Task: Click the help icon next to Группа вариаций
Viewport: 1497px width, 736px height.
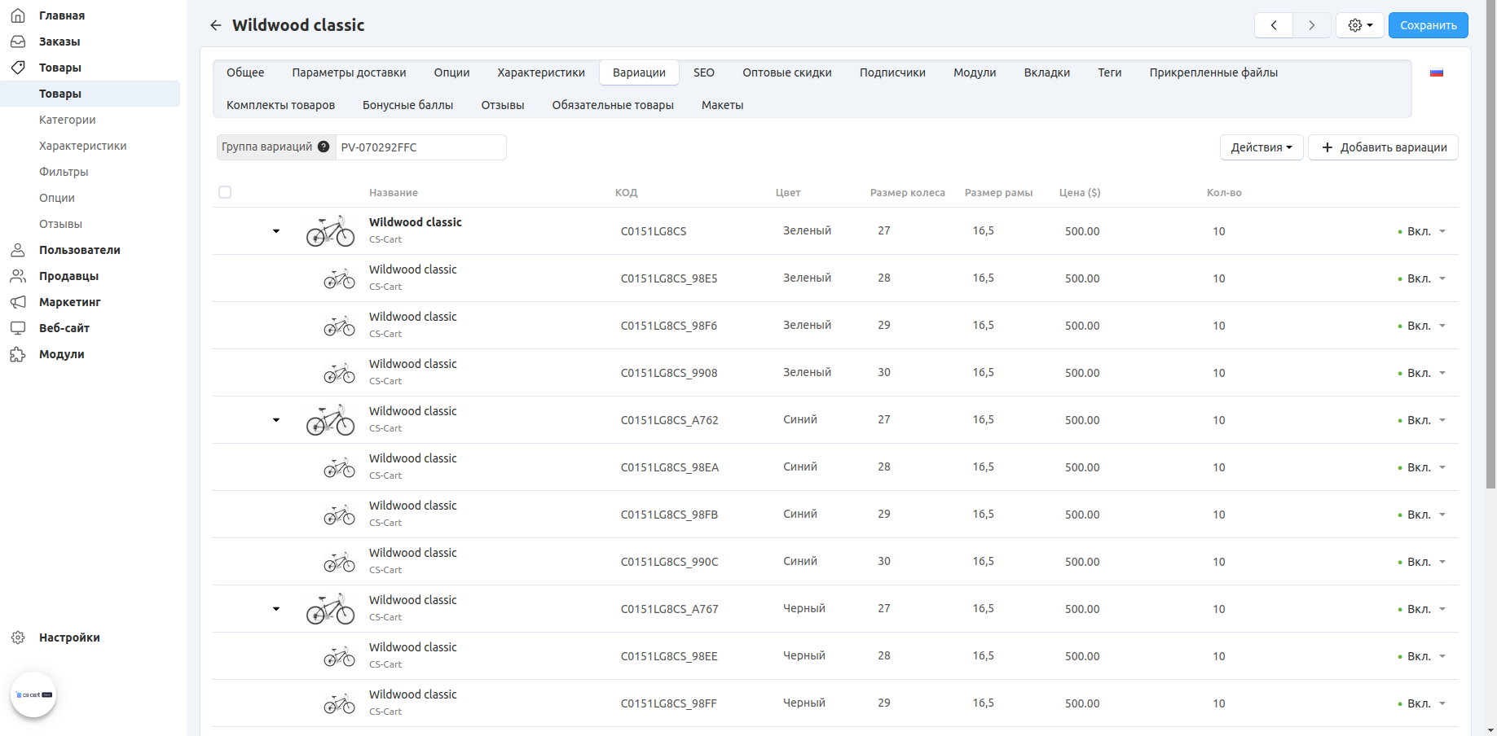Action: pos(324,147)
